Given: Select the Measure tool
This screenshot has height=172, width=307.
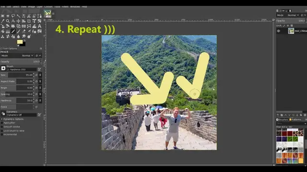Looking at the screenshot, I should tap(13, 21).
